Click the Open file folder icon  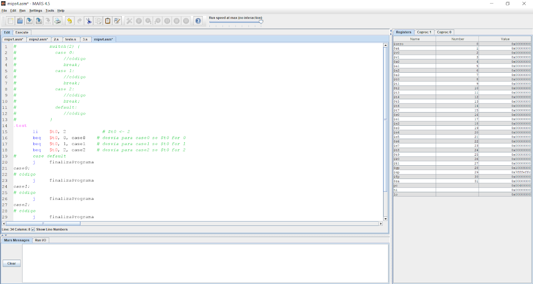coord(20,21)
